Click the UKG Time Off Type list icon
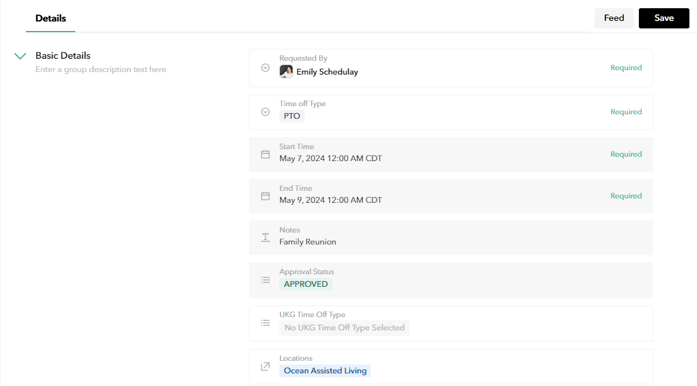This screenshot has height=386, width=697. click(x=265, y=323)
